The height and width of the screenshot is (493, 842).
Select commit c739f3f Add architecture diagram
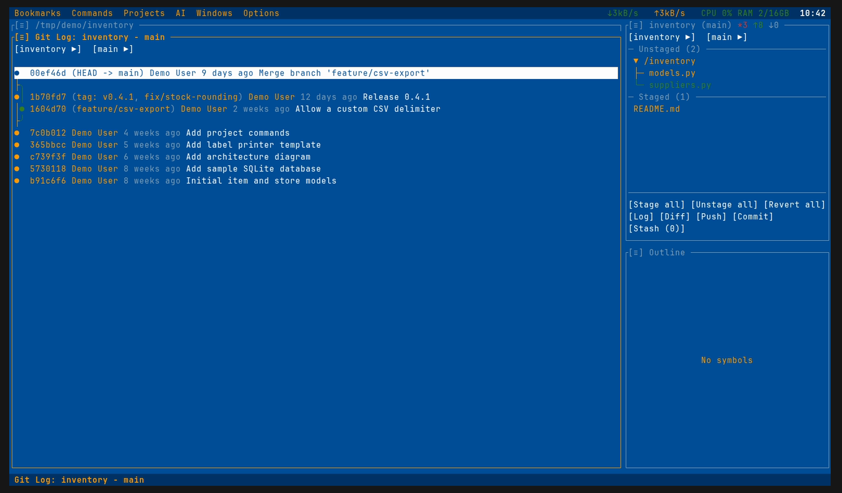click(316, 157)
